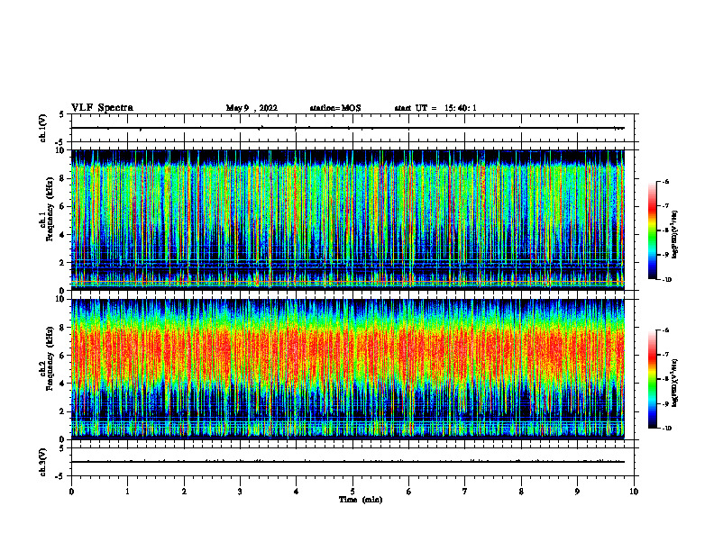This screenshot has height=551, width=714.
Task: Click the ch.2 color bar log(PSD) label
Action: pos(675,383)
